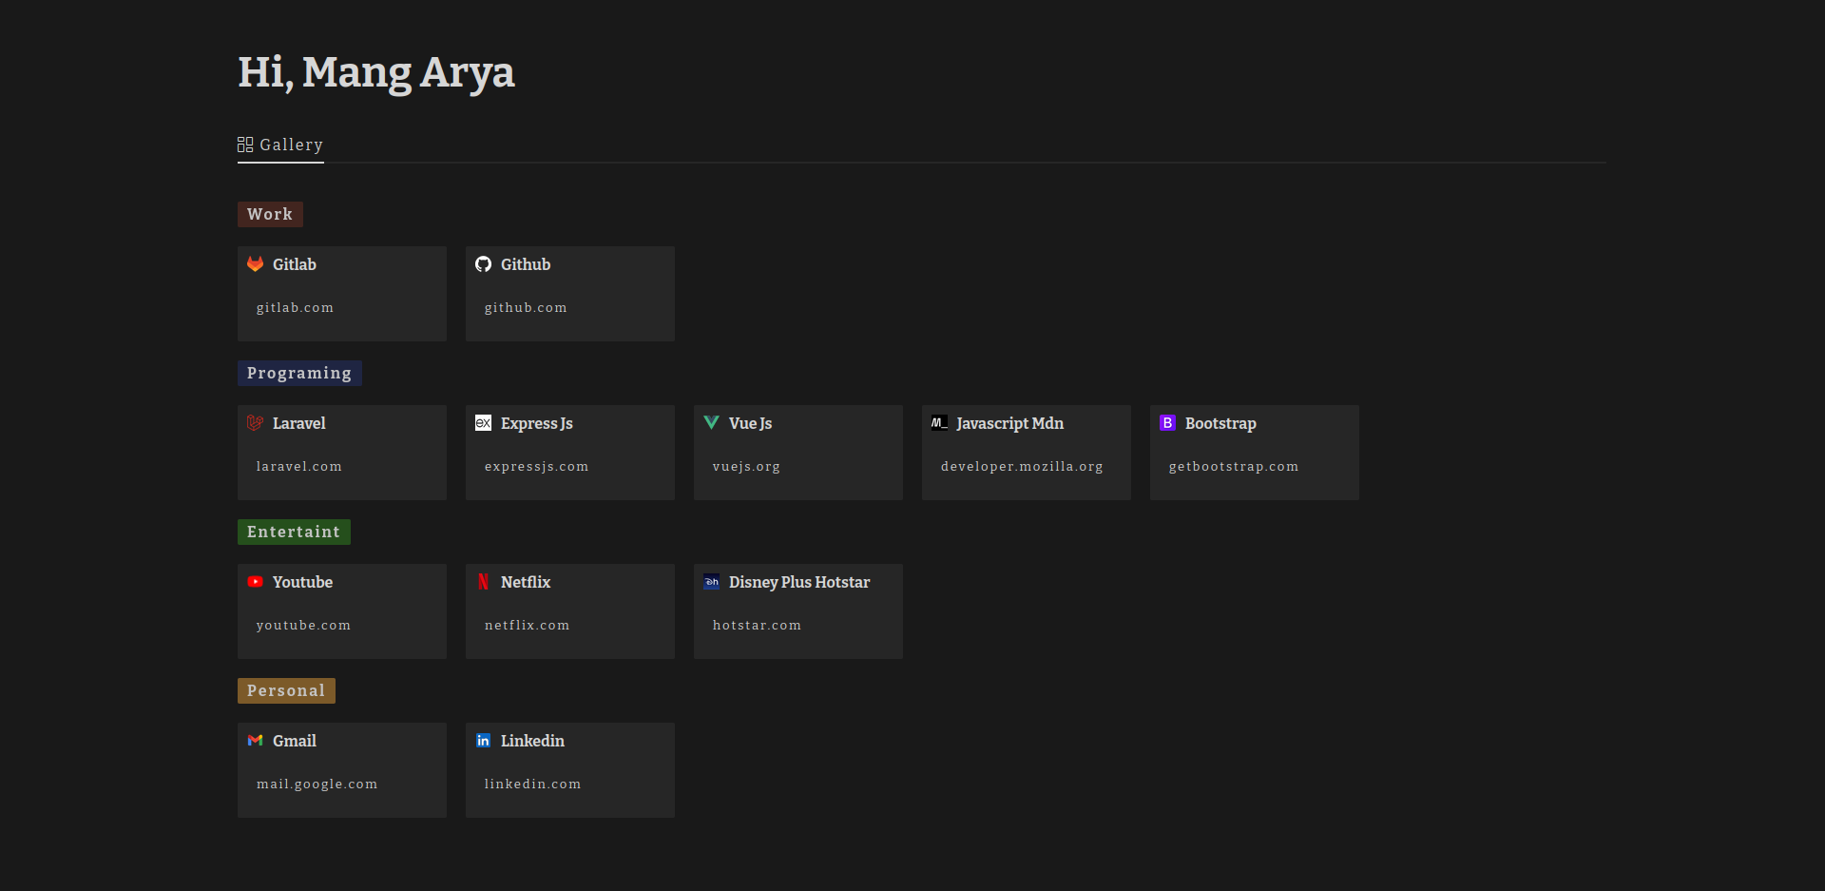Click the Youtube card title

(x=302, y=582)
